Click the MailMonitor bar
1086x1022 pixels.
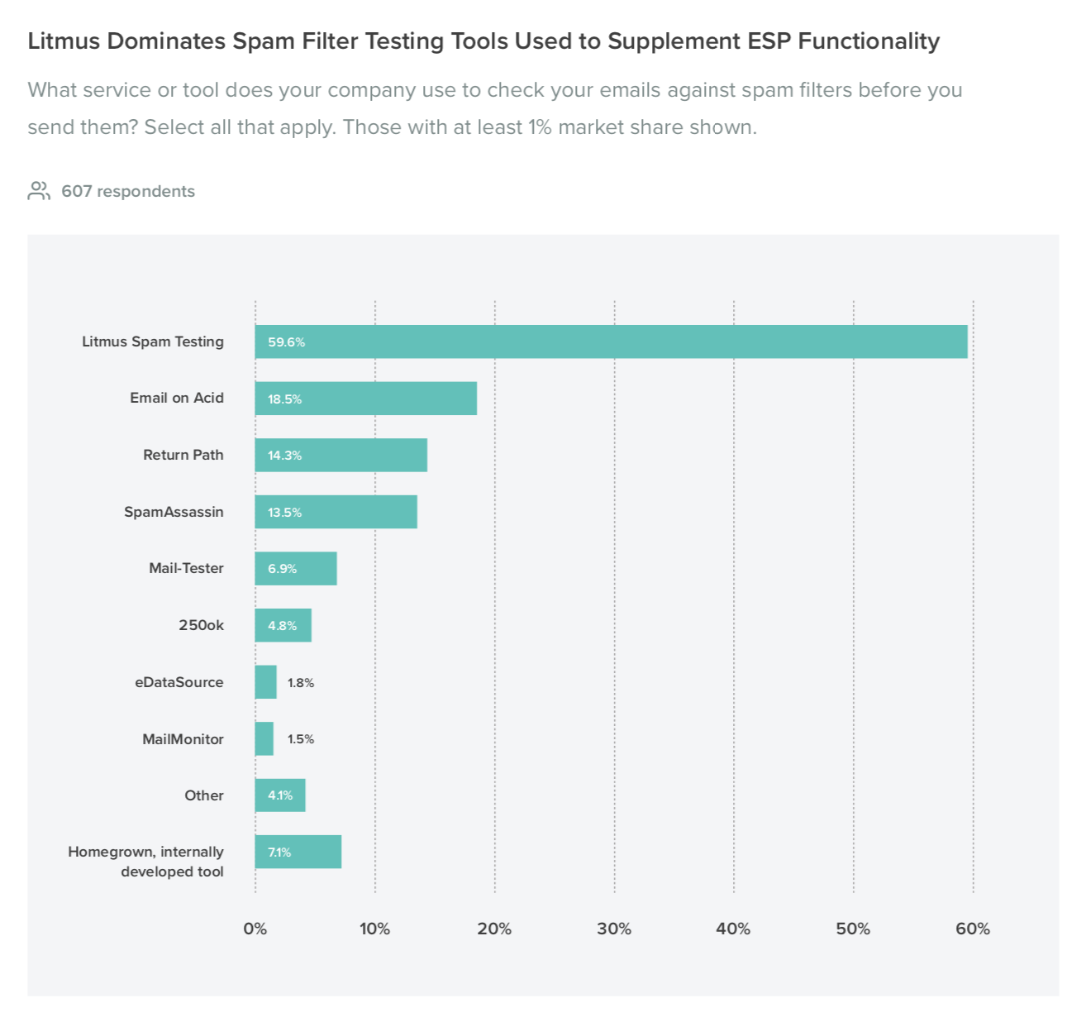click(x=264, y=738)
